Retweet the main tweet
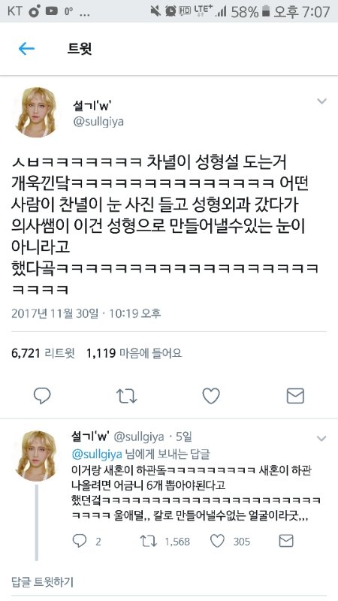Image resolution: width=338 pixels, height=601 pixels. coord(126,397)
